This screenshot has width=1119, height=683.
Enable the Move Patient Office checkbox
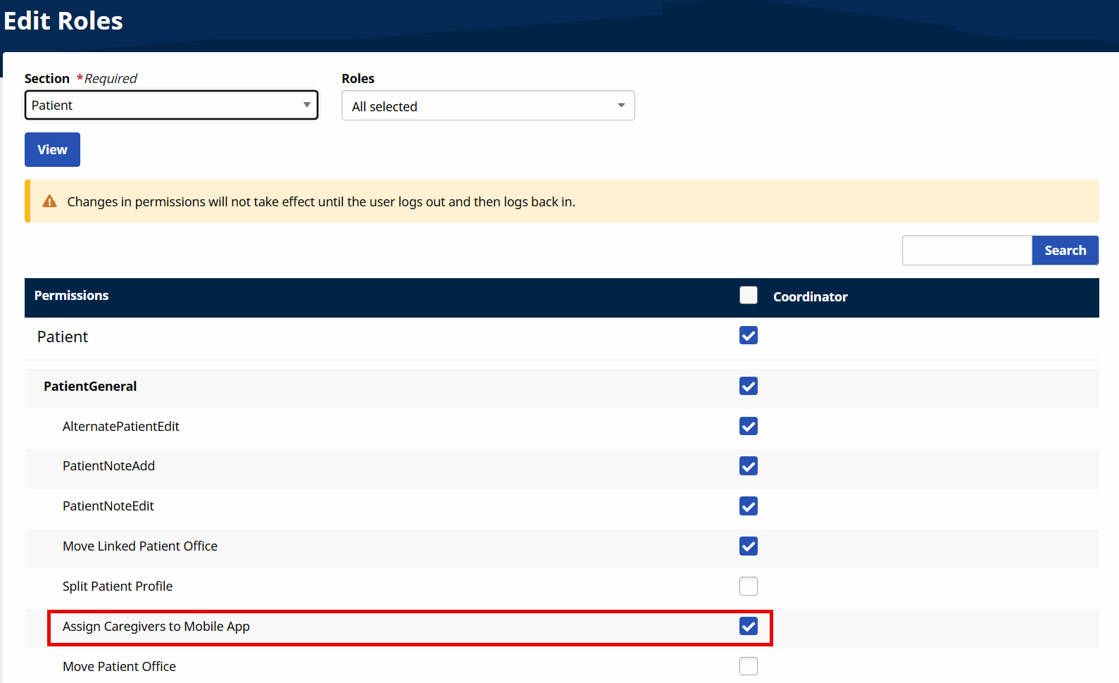[749, 666]
